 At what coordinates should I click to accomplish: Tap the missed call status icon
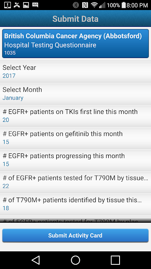[17, 5]
